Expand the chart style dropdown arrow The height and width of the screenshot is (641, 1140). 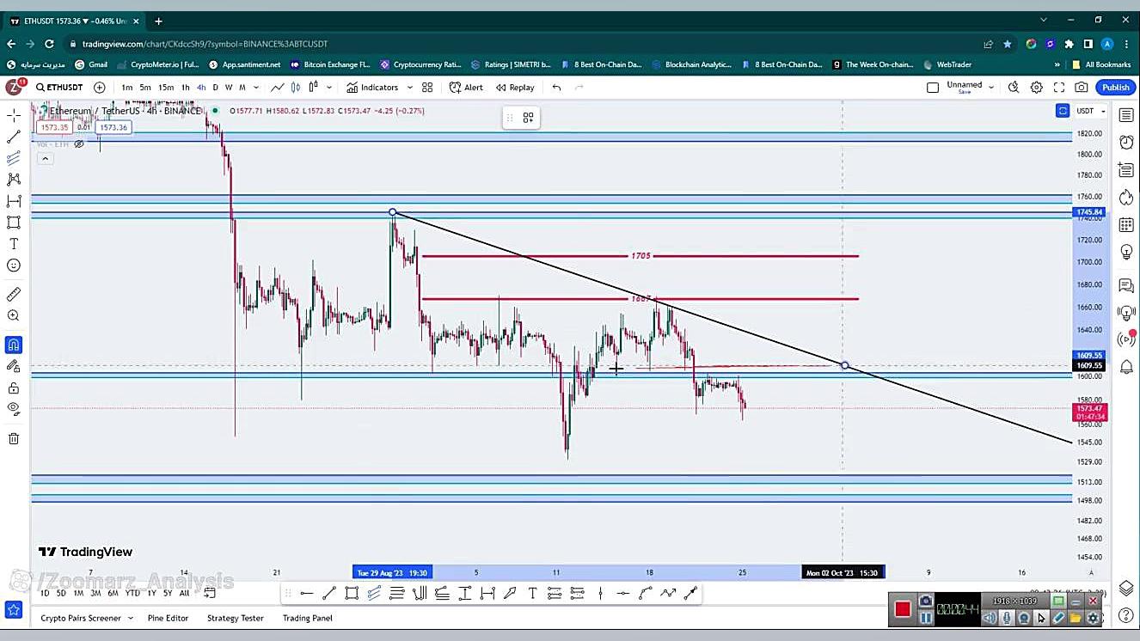(329, 88)
